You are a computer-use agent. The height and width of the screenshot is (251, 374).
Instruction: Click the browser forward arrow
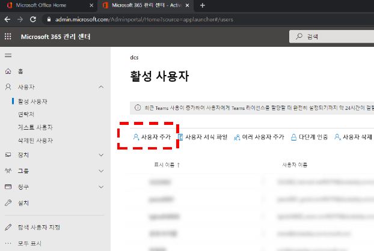[x=20, y=20]
